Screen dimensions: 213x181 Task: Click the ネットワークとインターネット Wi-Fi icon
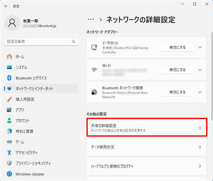(9, 89)
